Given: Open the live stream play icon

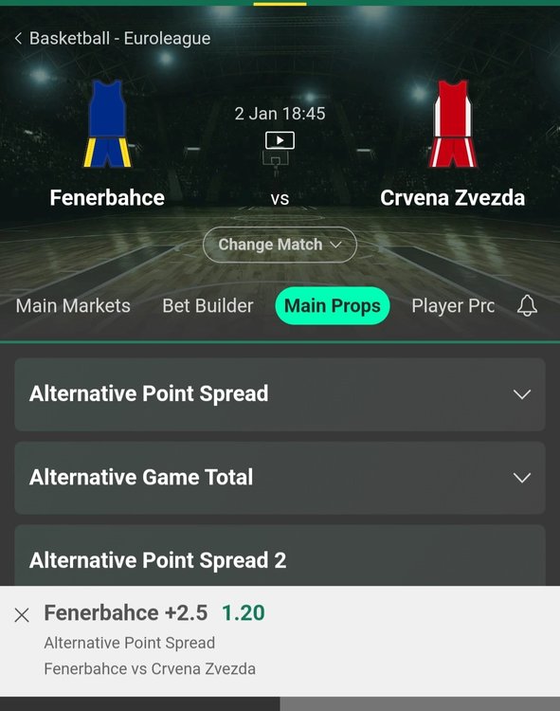Looking at the screenshot, I should (x=280, y=140).
